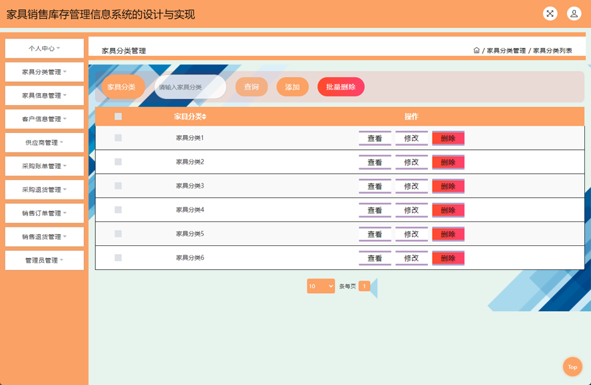Open the page size dropdown showing 10

321,286
